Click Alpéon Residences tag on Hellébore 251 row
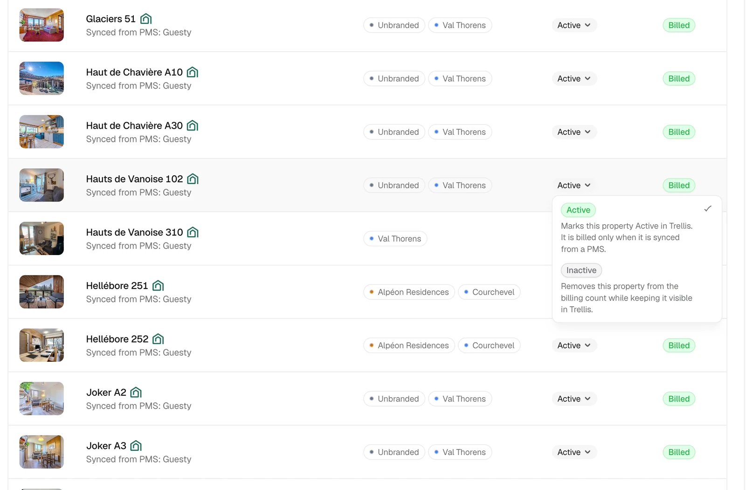746x490 pixels. click(x=409, y=292)
